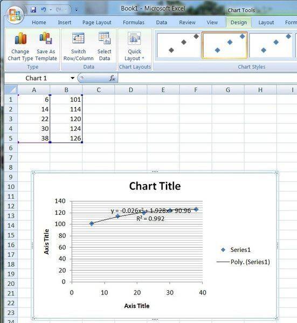
Task: Expand the Name Box dropdown arrow
Action: coord(72,78)
